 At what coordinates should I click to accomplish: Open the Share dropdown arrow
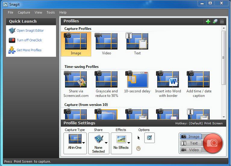pos(106,143)
